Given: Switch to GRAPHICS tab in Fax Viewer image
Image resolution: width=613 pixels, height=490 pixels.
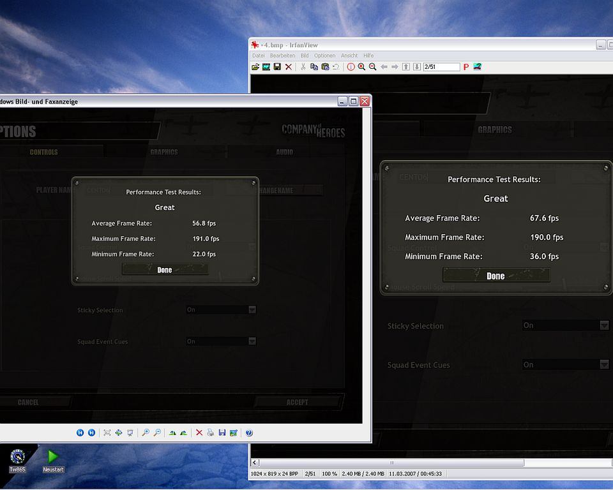Looking at the screenshot, I should tap(164, 152).
